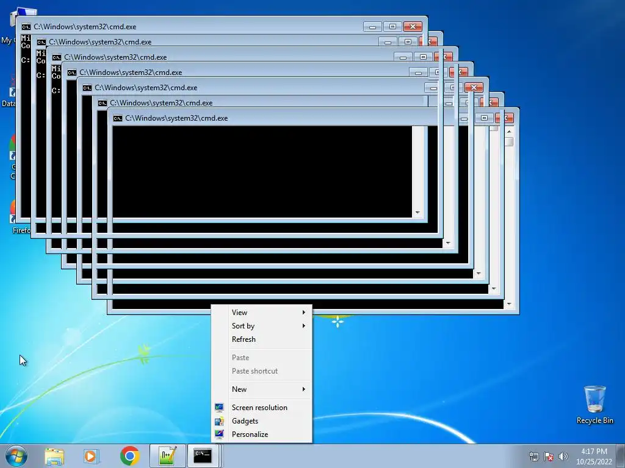Choose Personalize from the context menu

(261, 434)
